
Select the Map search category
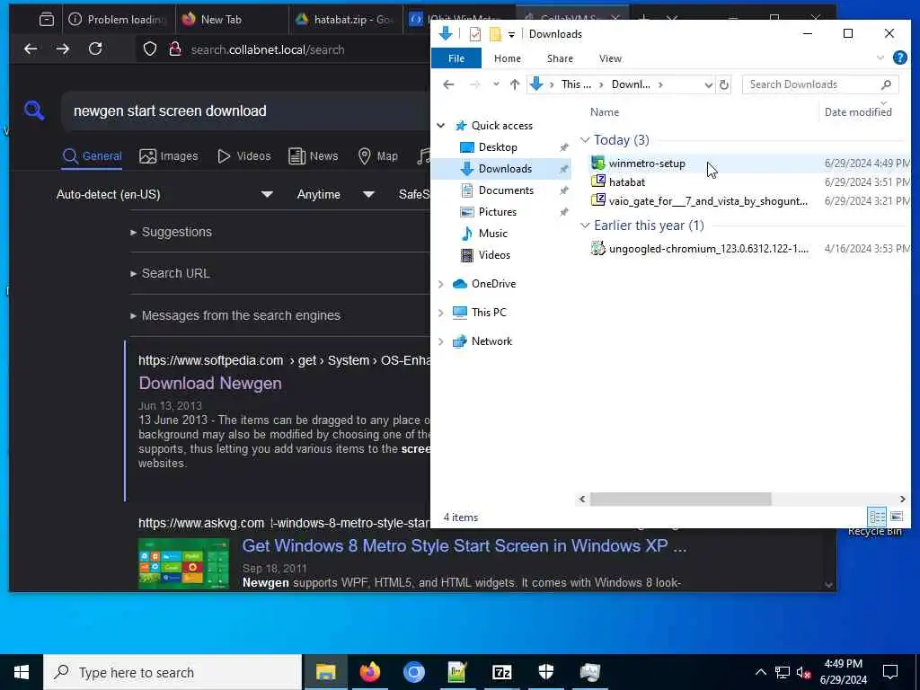click(x=378, y=156)
